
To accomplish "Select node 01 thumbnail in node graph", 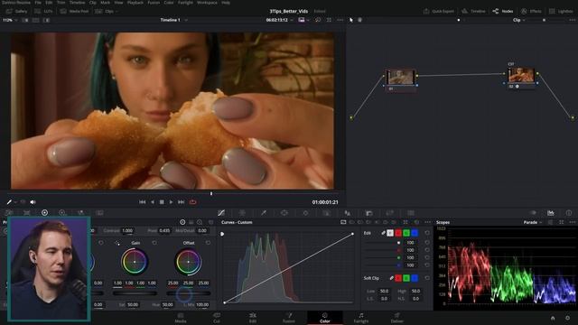I will point(401,77).
